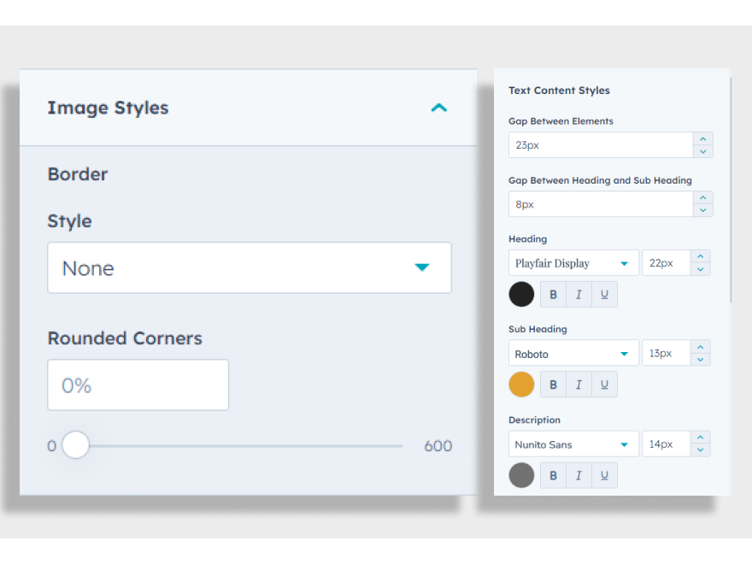Underline the Heading text

click(x=604, y=293)
